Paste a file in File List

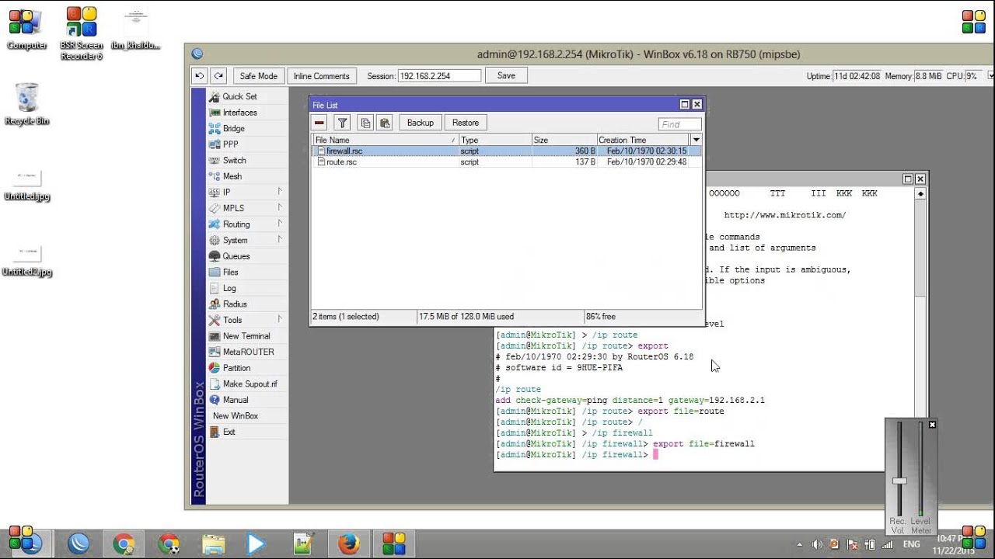click(385, 123)
